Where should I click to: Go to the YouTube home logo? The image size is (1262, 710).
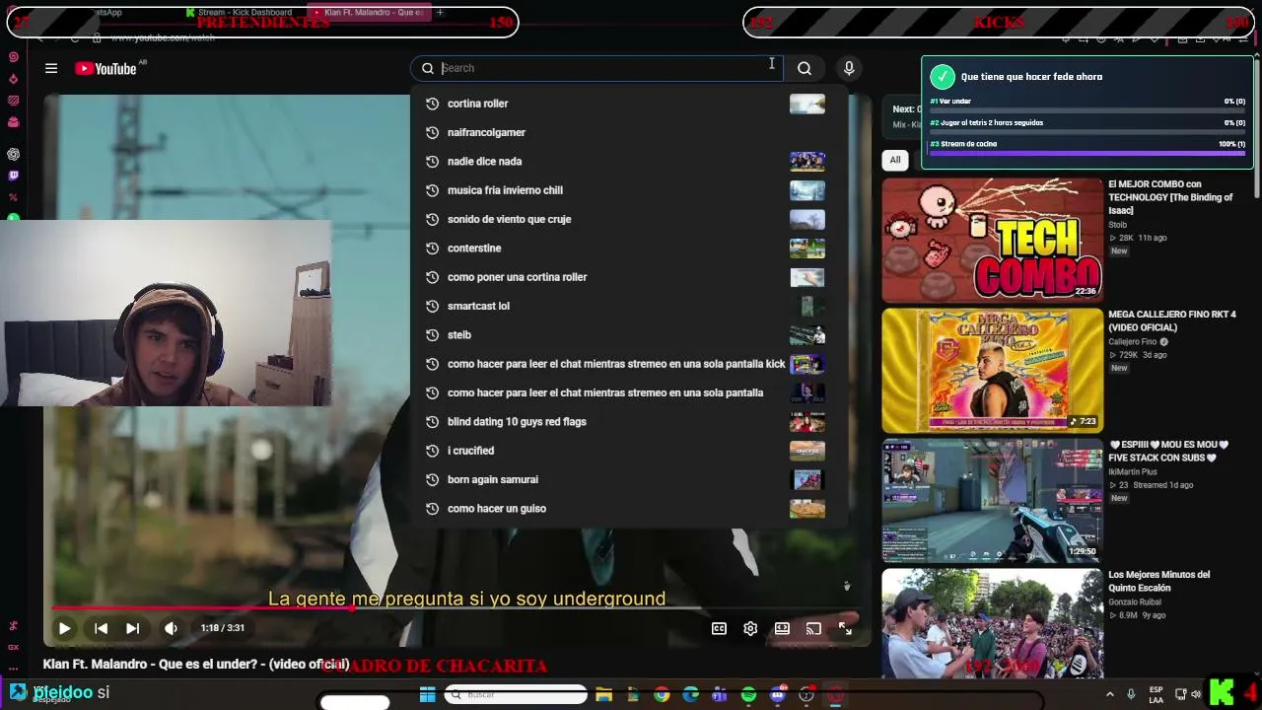(105, 68)
